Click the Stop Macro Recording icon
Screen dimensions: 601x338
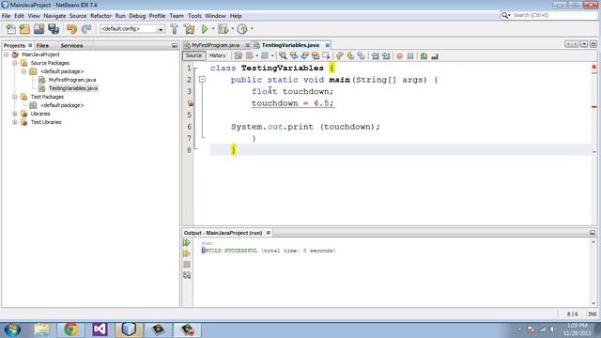pyautogui.click(x=410, y=56)
